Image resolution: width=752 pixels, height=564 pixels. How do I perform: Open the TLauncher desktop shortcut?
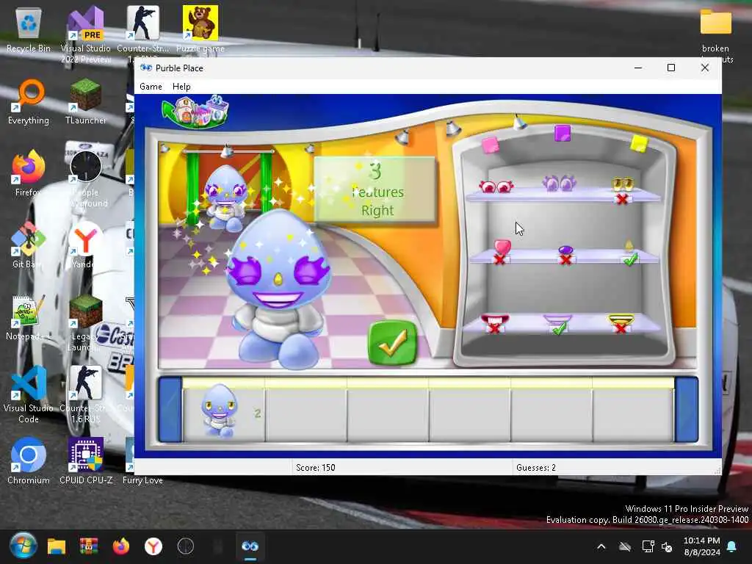click(x=86, y=101)
